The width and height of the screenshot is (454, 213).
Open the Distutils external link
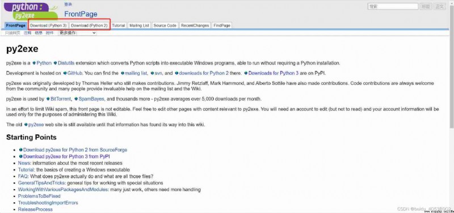(66, 63)
